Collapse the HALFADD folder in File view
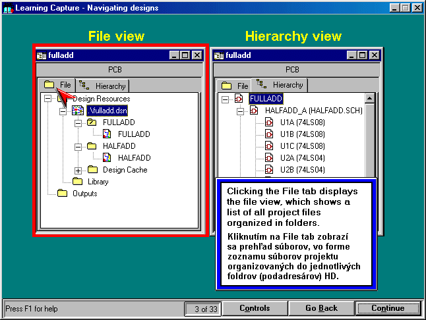This screenshot has width=426, height=320. coord(78,146)
